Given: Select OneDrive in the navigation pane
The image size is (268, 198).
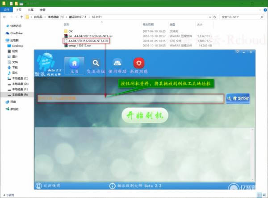Looking at the screenshot, I should 16,33.
